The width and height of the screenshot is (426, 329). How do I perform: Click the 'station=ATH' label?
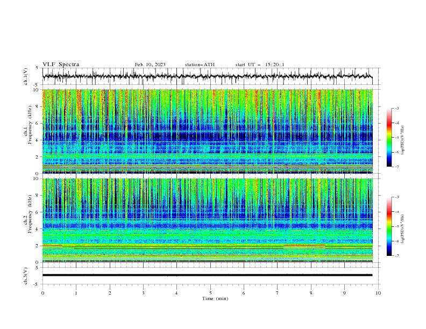point(200,65)
